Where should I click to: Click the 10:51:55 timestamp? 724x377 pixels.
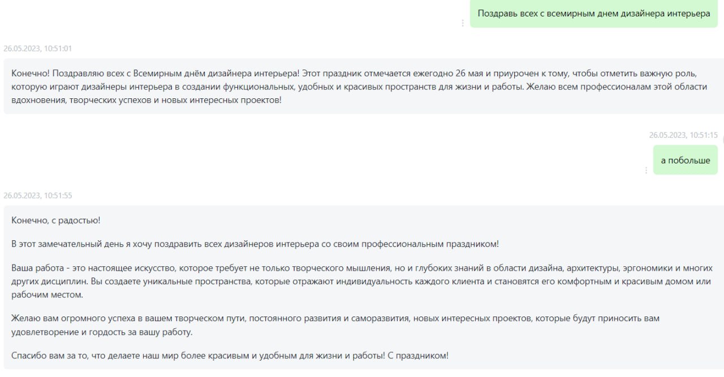[x=37, y=196]
